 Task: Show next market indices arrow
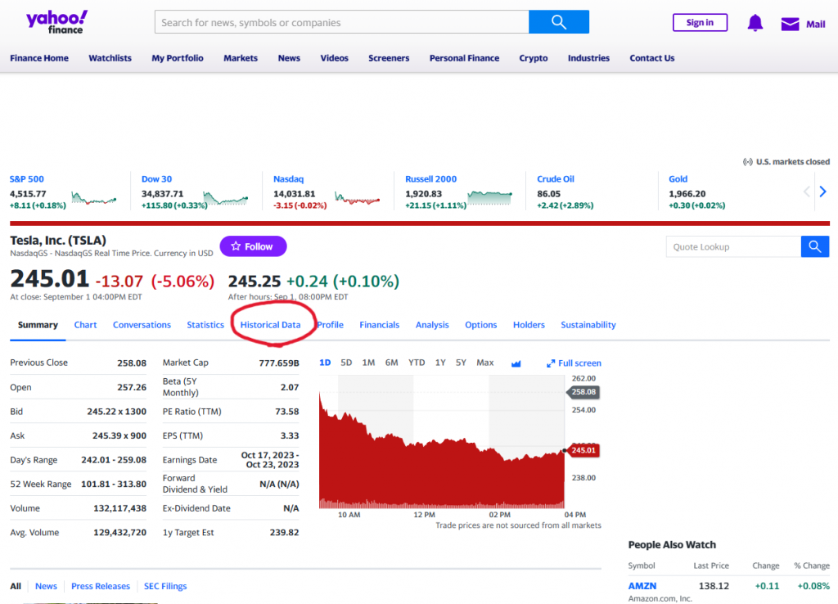tap(823, 192)
